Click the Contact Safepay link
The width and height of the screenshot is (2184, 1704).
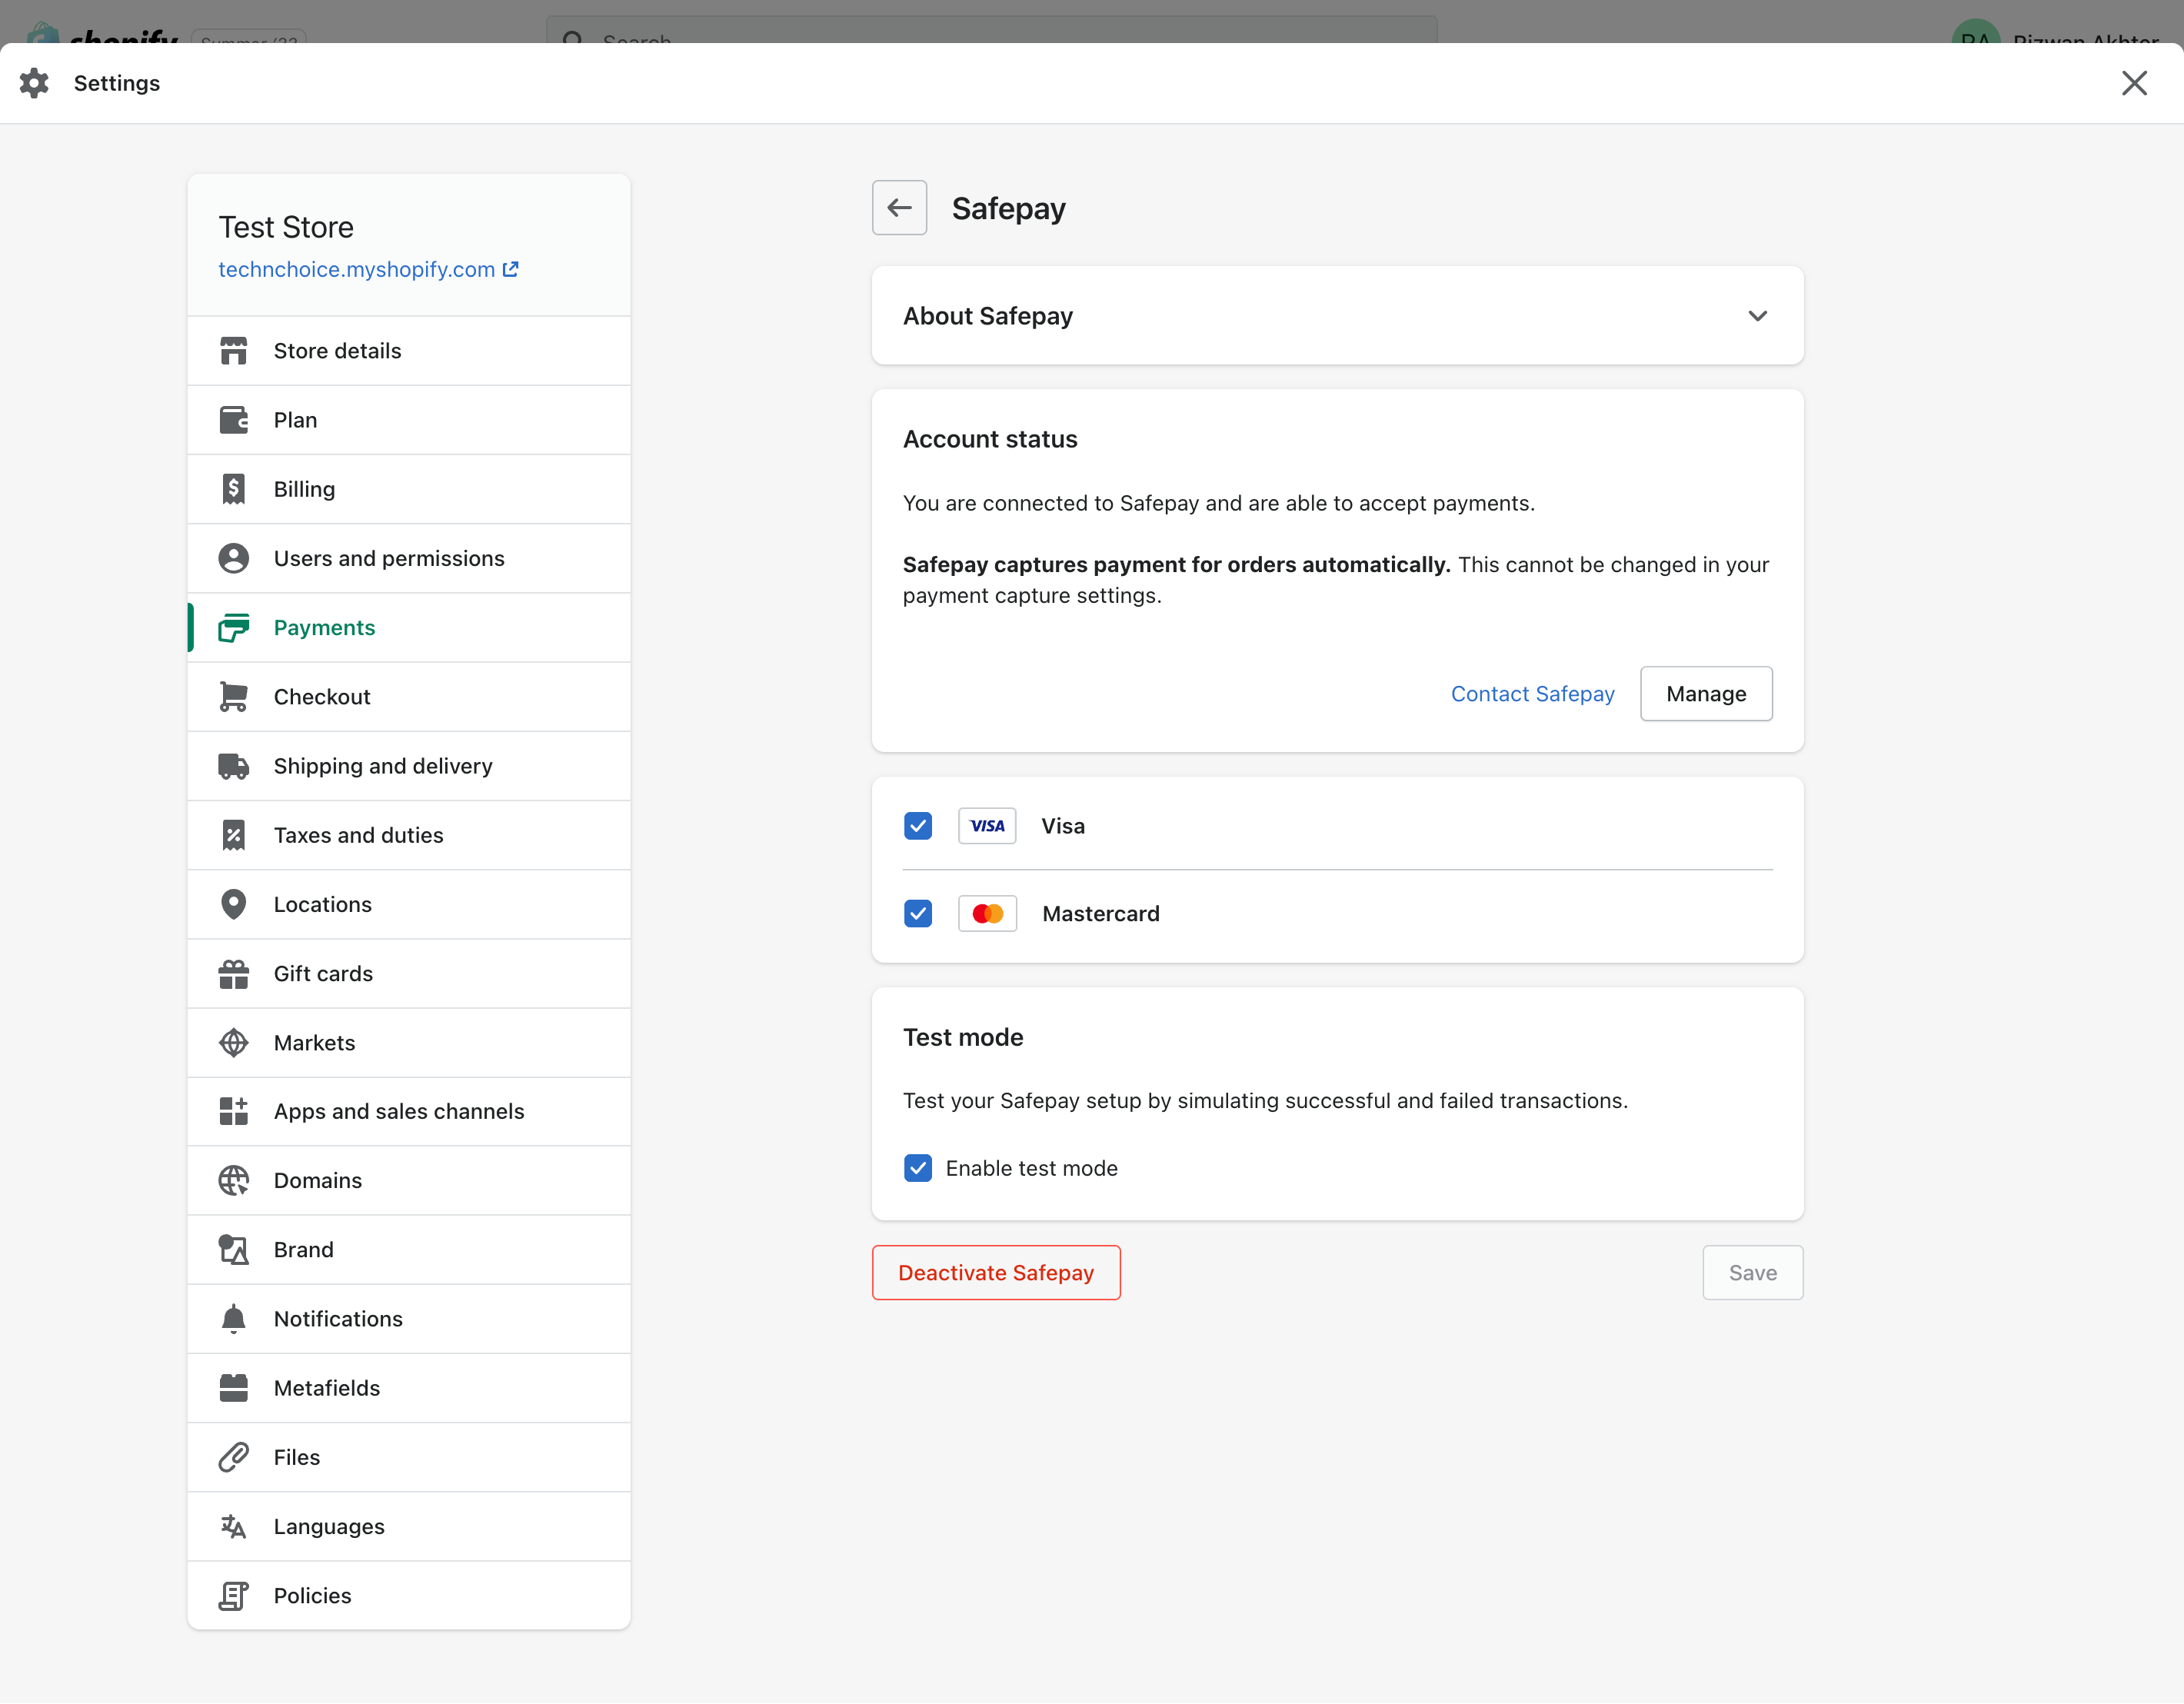point(1532,694)
